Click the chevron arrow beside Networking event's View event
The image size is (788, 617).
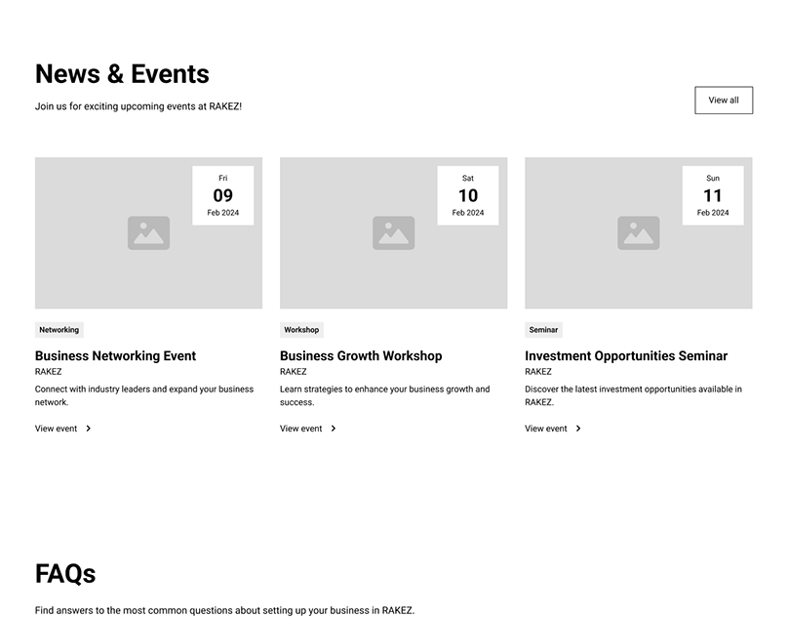[89, 429]
